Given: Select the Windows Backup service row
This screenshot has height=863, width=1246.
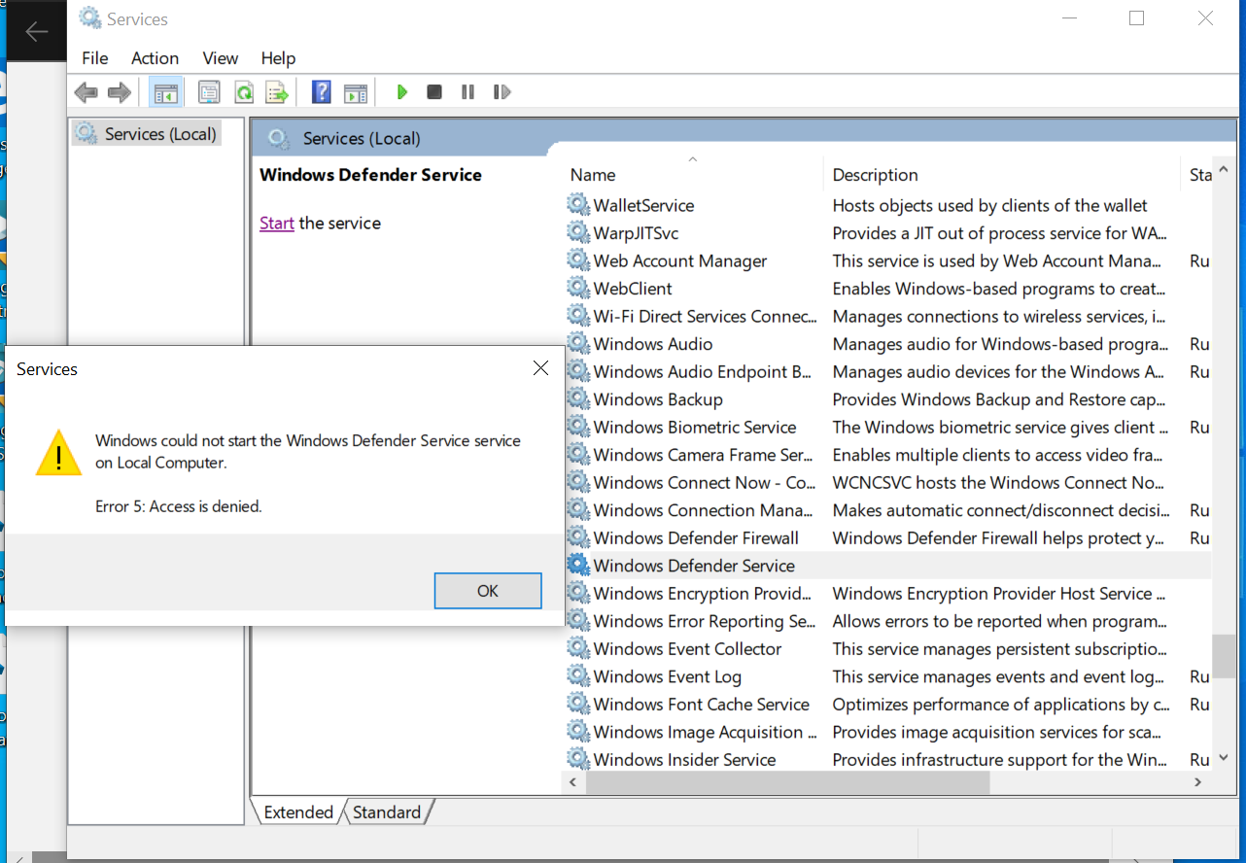Looking at the screenshot, I should (887, 399).
